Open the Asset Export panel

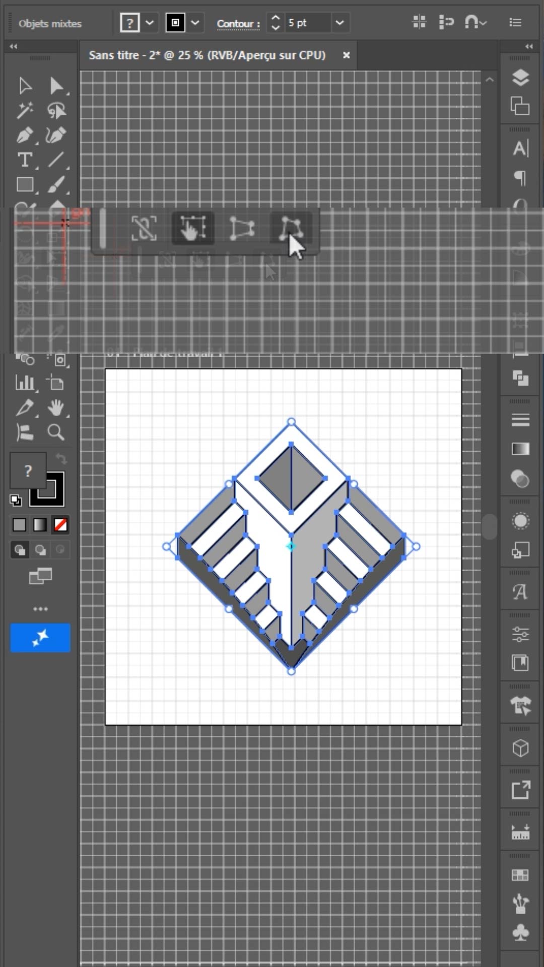coord(520,790)
